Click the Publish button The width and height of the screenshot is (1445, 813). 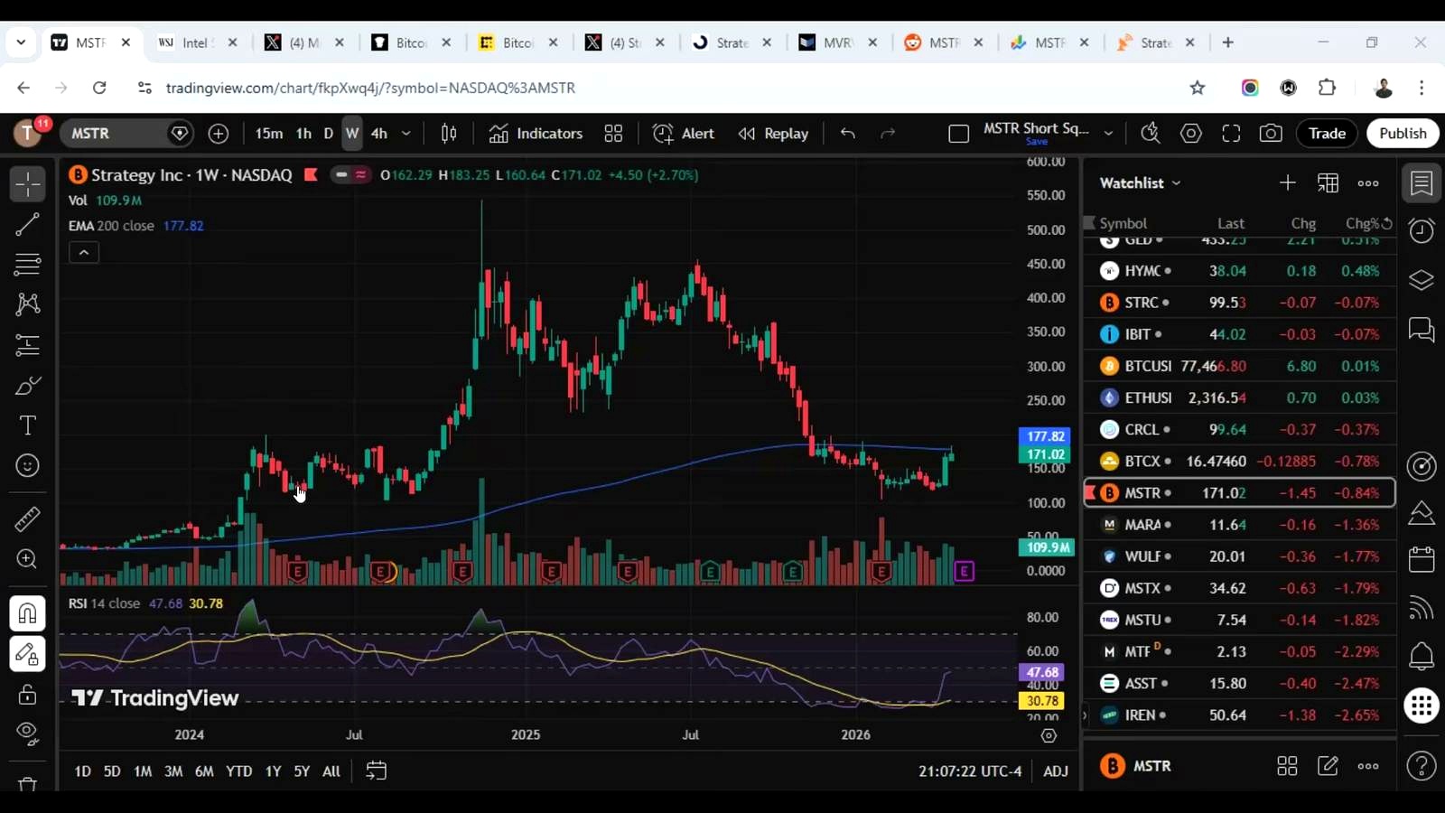tap(1403, 134)
